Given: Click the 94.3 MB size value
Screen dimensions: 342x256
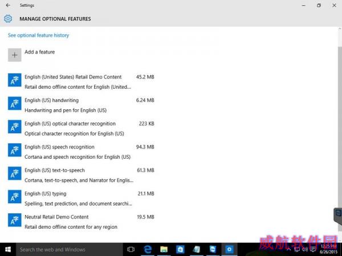Looking at the screenshot, I should click(x=145, y=147).
